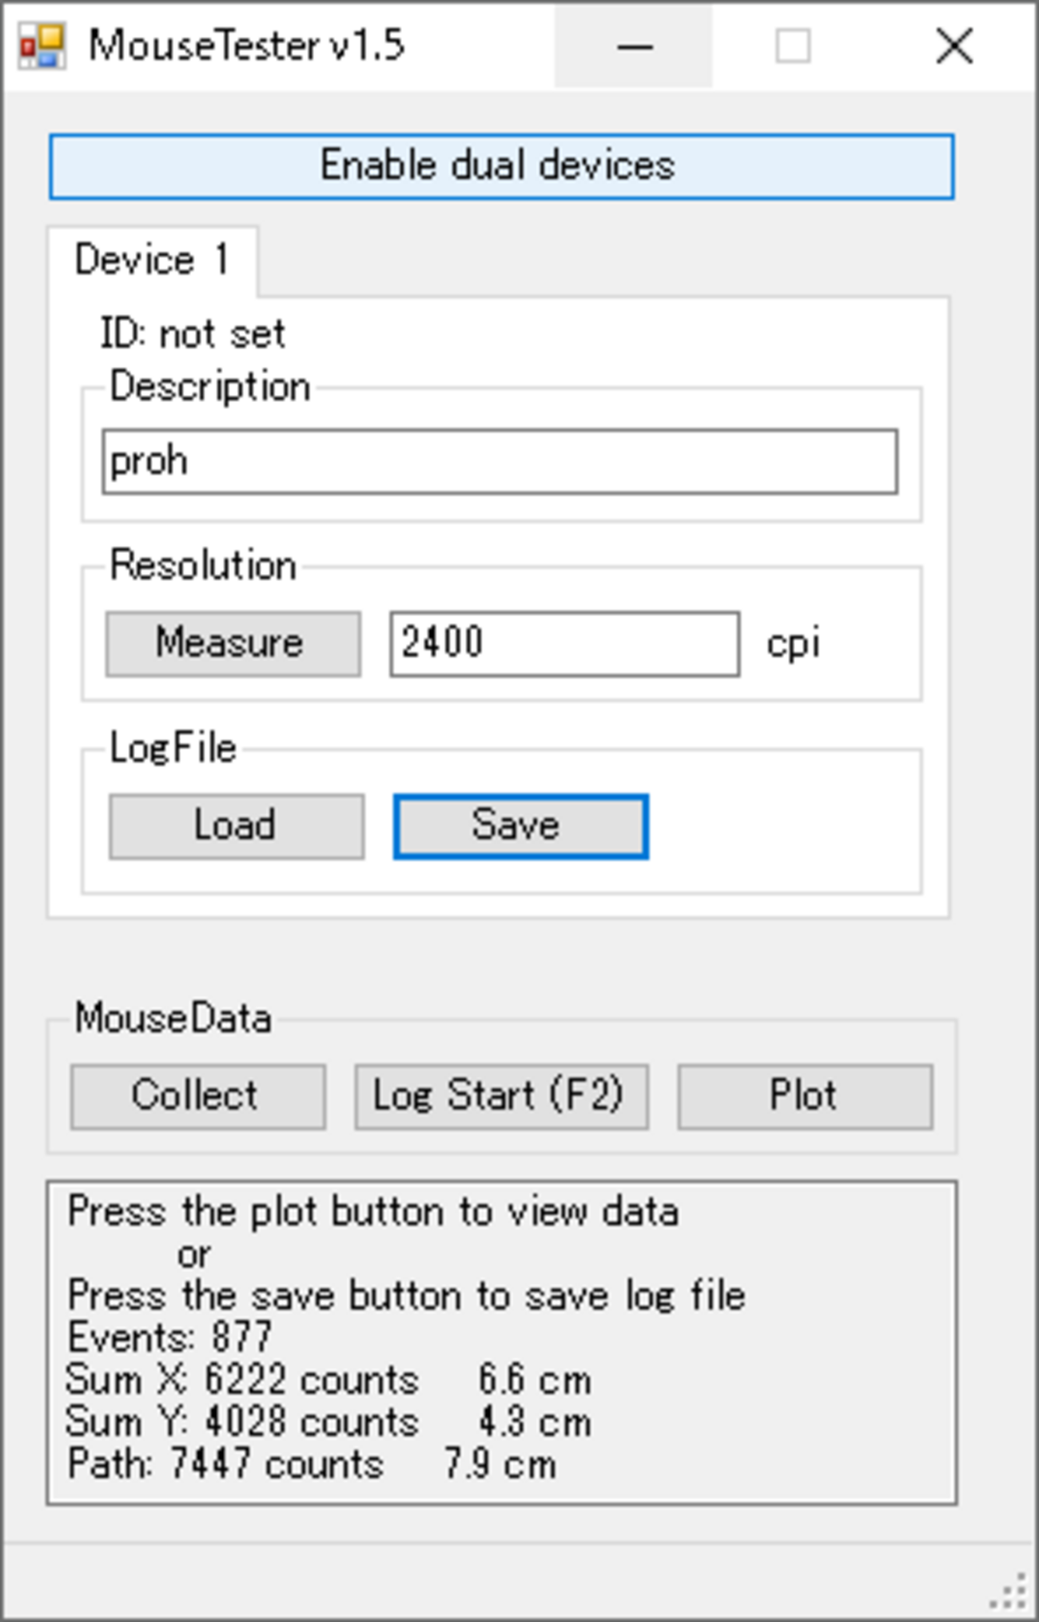This screenshot has width=1039, height=1622.
Task: Click the disabled maximize window button
Action: [x=793, y=46]
